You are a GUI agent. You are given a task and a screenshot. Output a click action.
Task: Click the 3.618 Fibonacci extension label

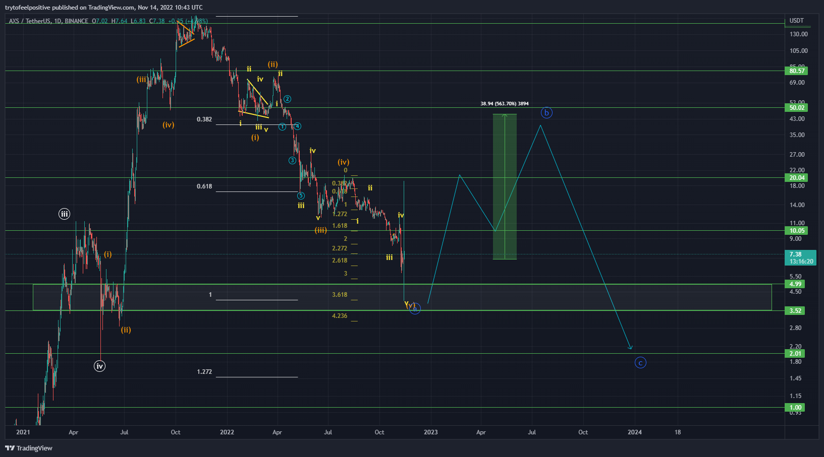[340, 295]
